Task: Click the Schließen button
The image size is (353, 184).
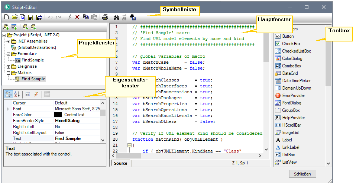Action: coord(302,174)
